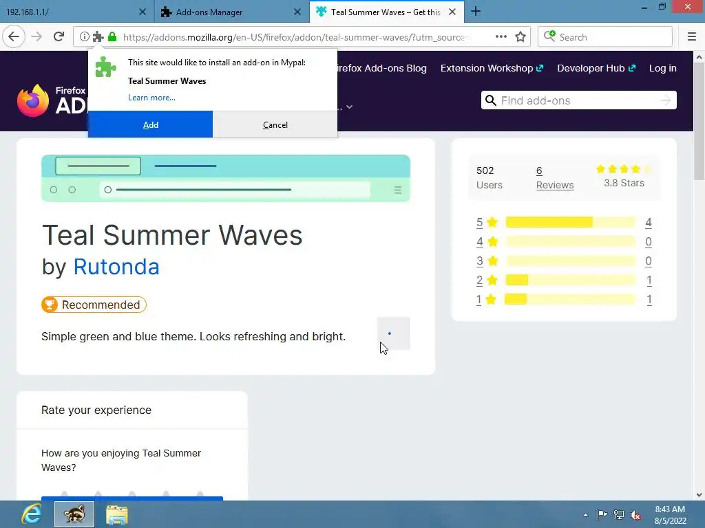View 3-star reviews row

[x=564, y=261]
